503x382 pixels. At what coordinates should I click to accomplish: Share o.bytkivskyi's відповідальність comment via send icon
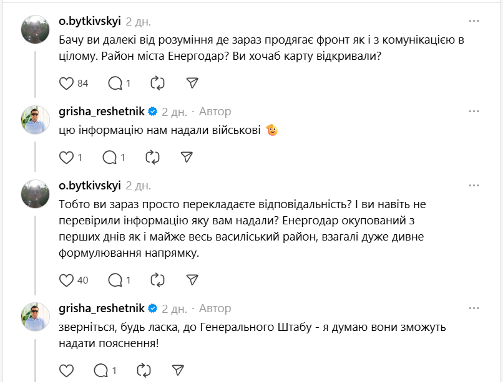192,280
